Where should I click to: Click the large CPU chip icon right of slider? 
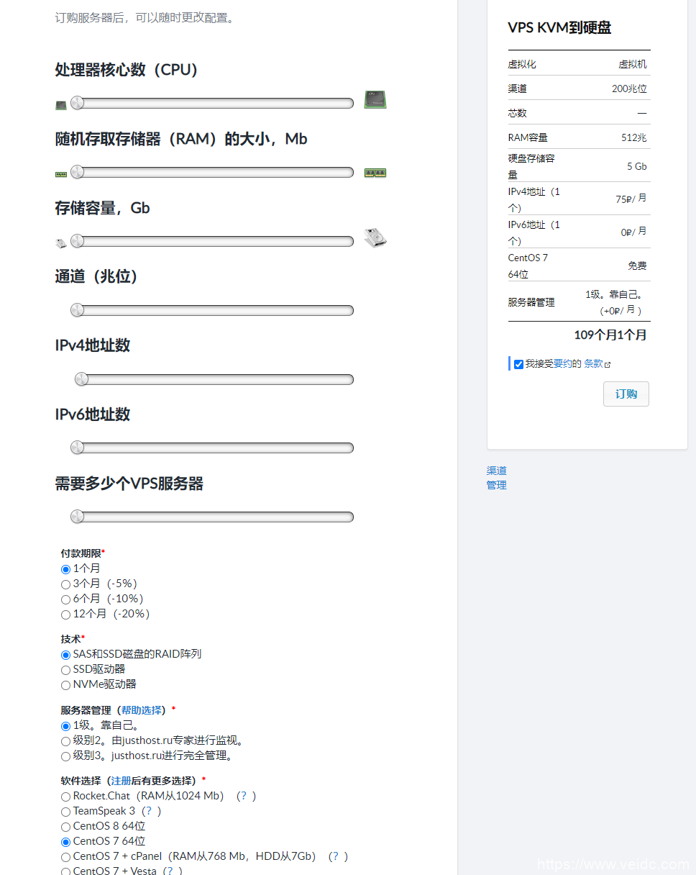(375, 99)
